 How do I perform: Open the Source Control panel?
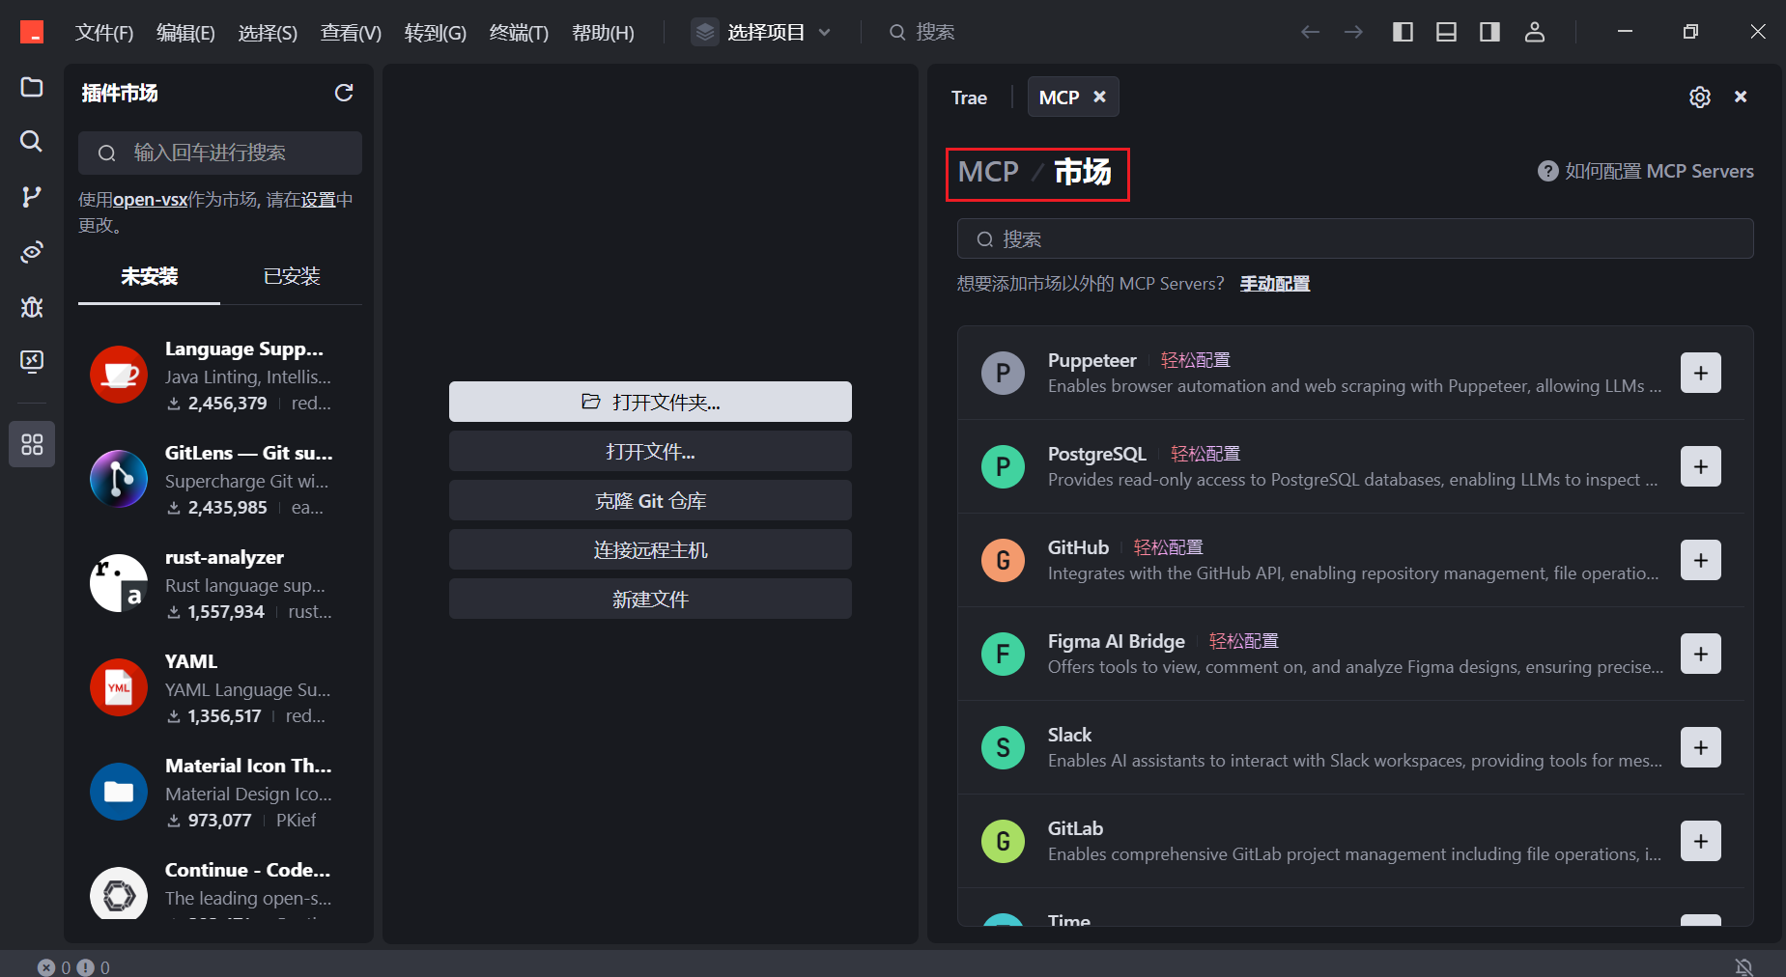pos(31,196)
